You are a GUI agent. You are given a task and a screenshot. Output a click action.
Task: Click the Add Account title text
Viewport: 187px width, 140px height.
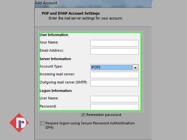(x=46, y=3)
